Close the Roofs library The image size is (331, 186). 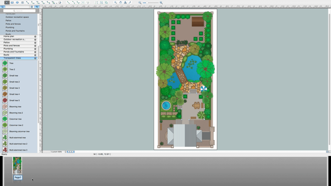(35, 55)
